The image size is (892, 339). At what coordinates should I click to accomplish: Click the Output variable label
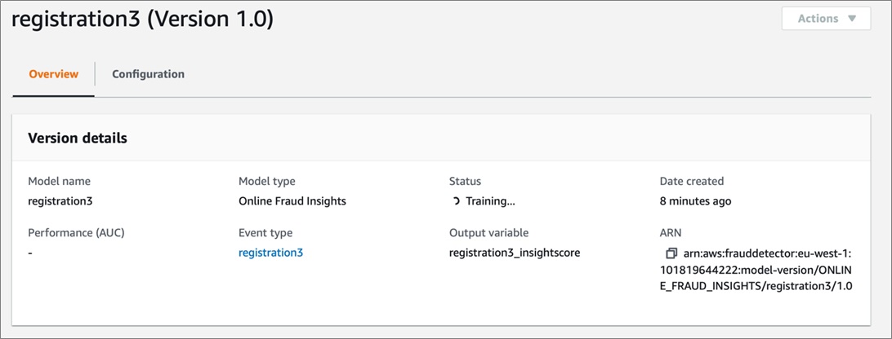click(488, 233)
